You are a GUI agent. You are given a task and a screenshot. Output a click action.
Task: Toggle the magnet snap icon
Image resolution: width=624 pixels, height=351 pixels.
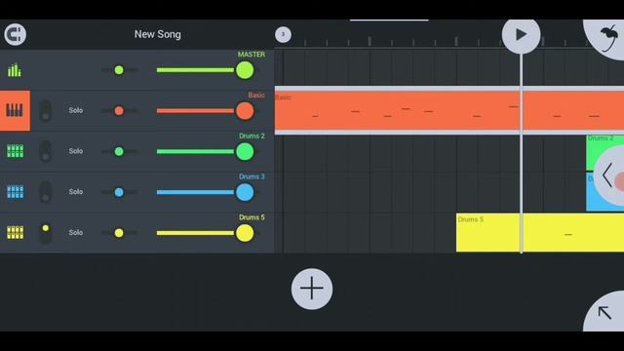pos(16,35)
